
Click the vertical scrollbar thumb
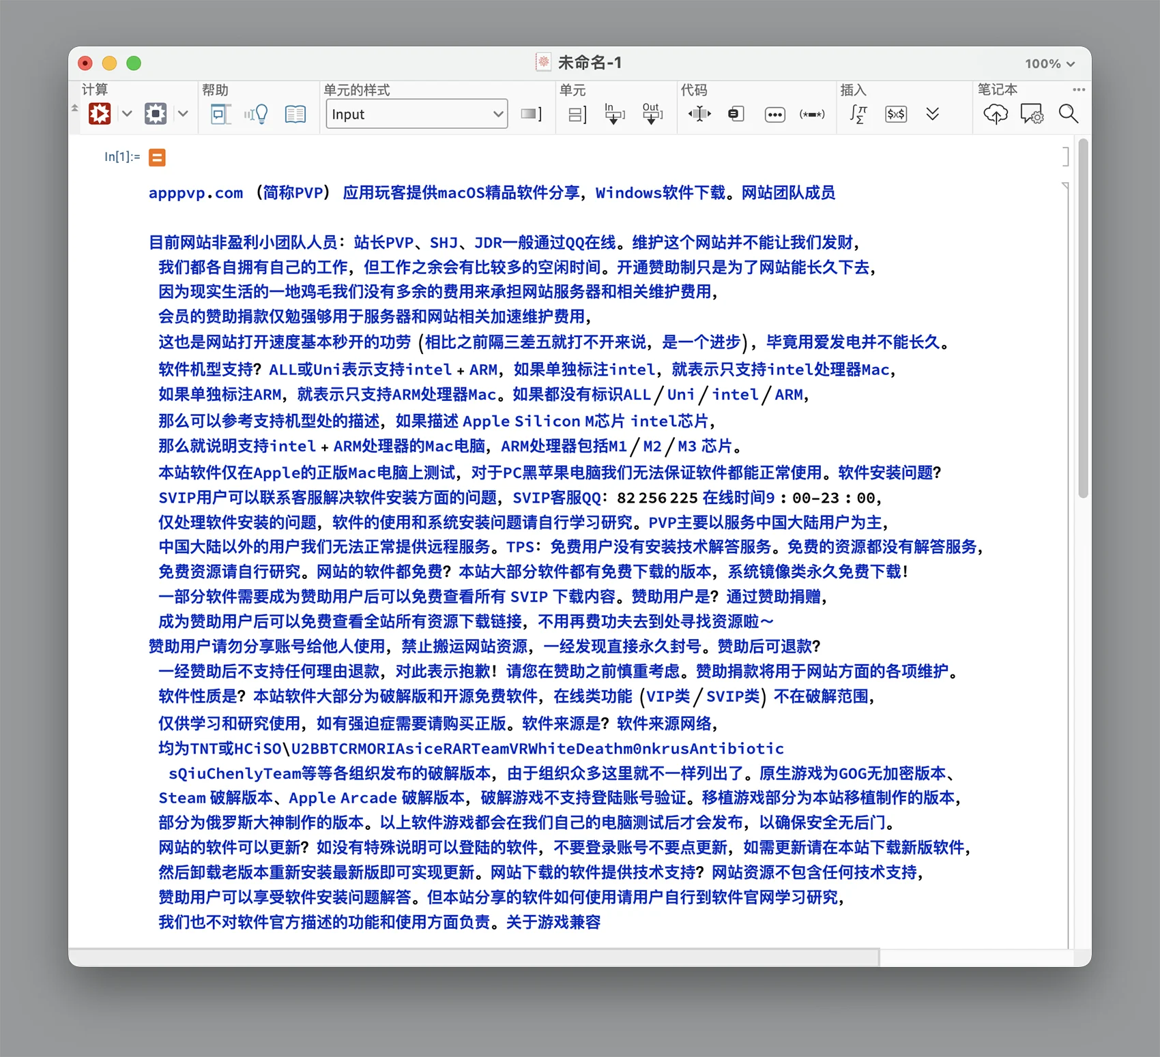click(x=1083, y=318)
